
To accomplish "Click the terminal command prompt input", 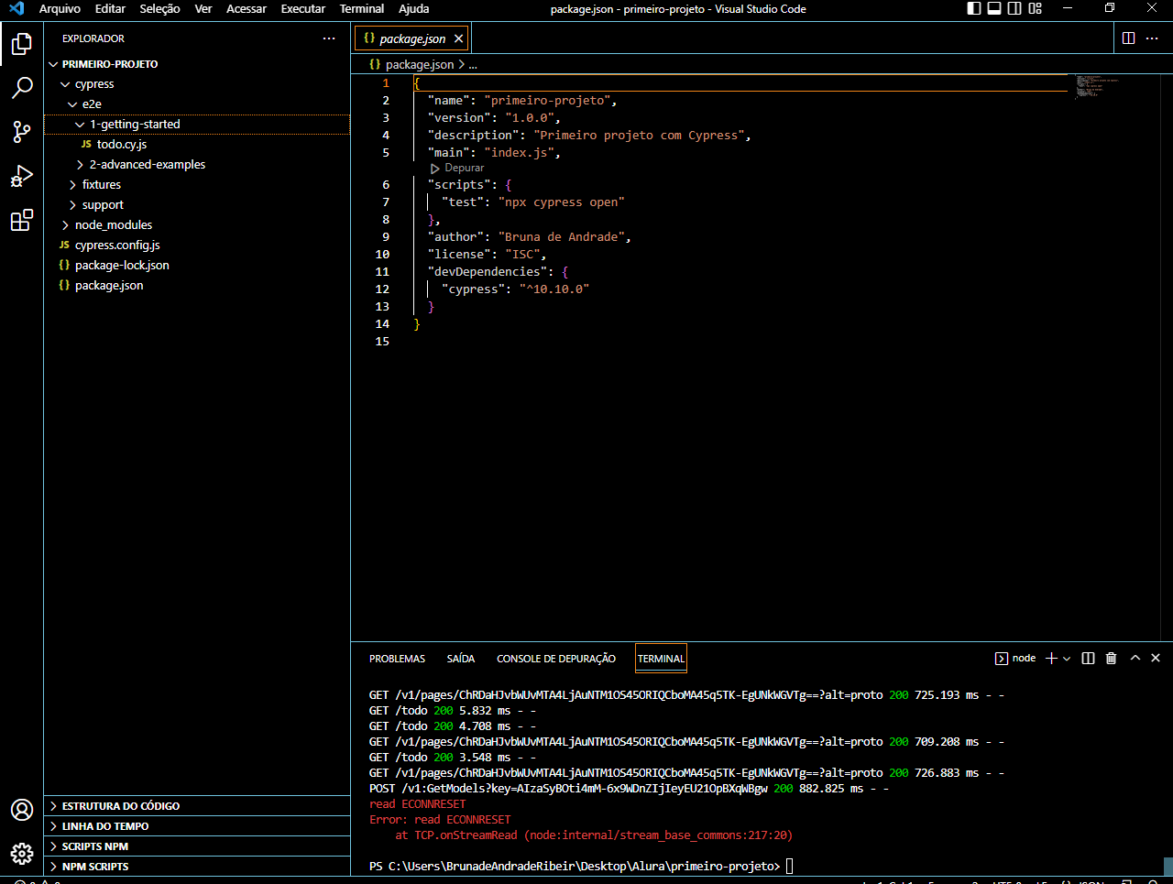I will pyautogui.click(x=789, y=866).
